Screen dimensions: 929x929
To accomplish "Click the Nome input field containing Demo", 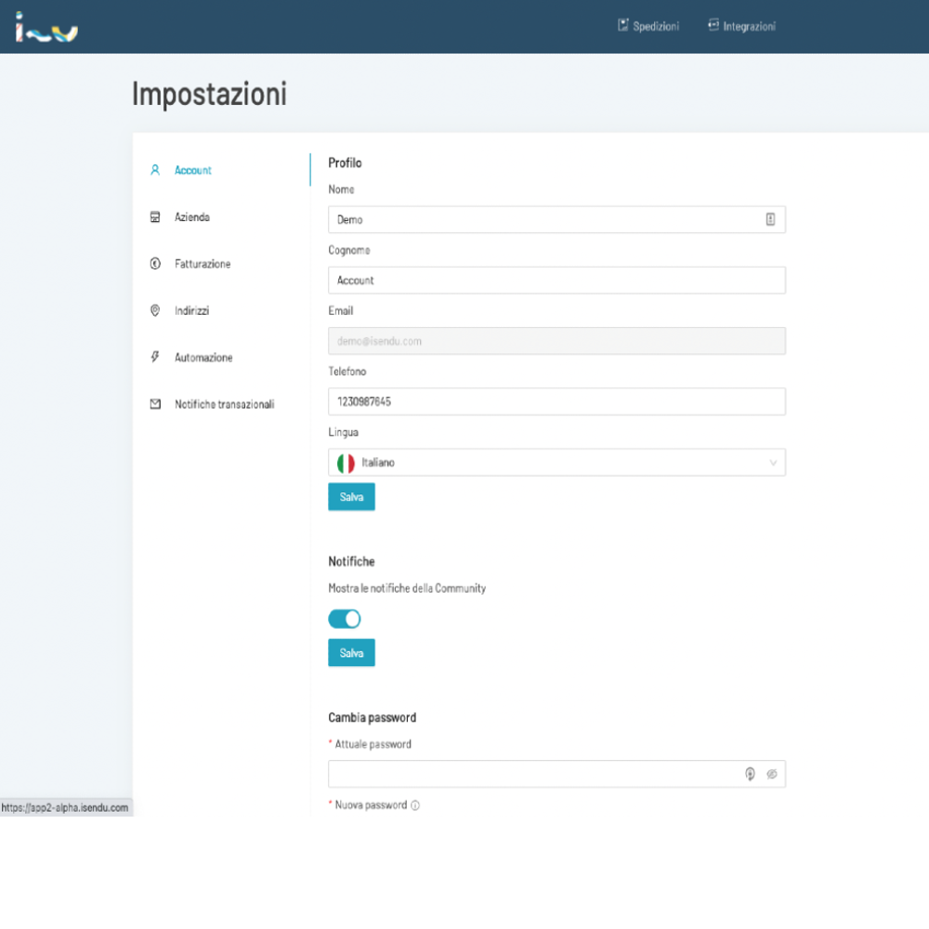I will [556, 219].
